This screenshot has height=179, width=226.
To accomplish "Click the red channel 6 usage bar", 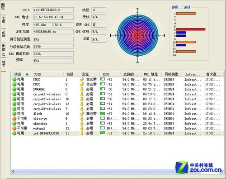I will coord(191,29).
